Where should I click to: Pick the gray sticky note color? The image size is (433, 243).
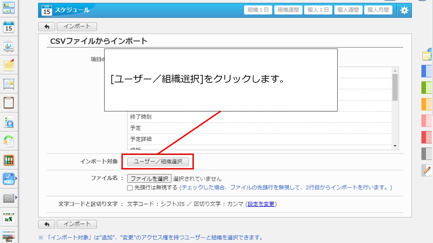click(427, 154)
